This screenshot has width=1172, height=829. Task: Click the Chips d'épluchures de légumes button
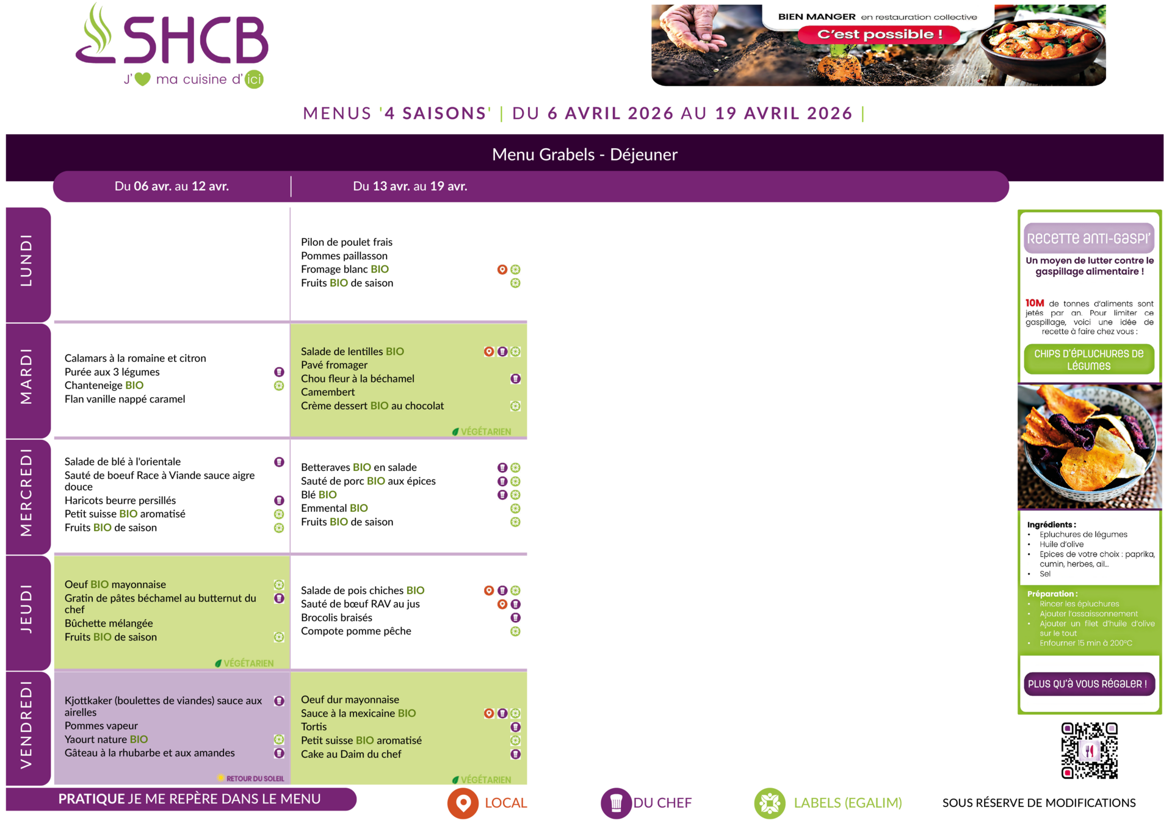1088,360
